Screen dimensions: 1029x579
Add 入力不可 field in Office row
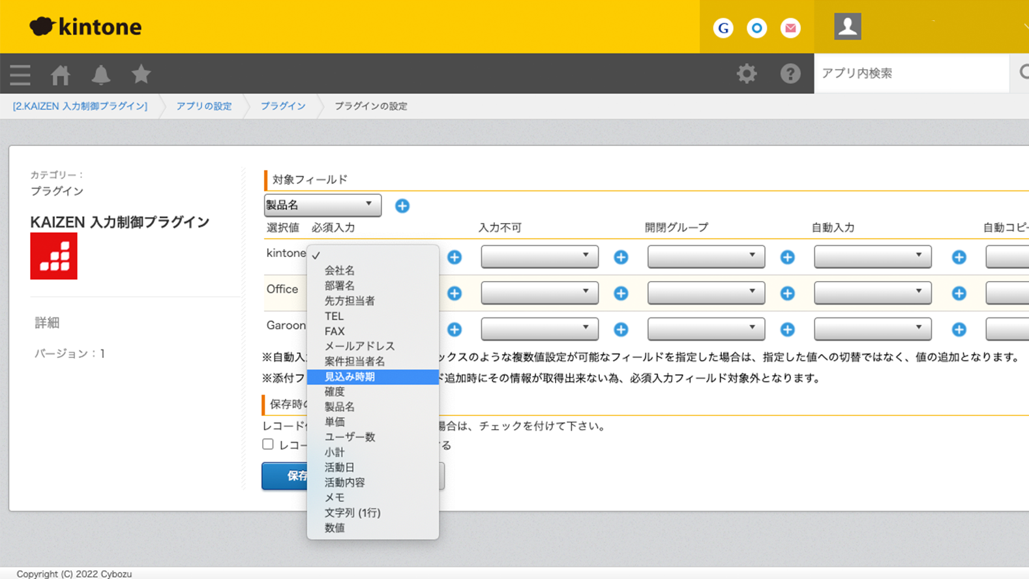pyautogui.click(x=621, y=293)
